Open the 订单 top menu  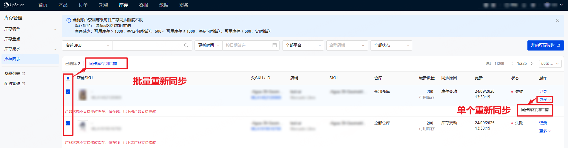click(x=83, y=5)
